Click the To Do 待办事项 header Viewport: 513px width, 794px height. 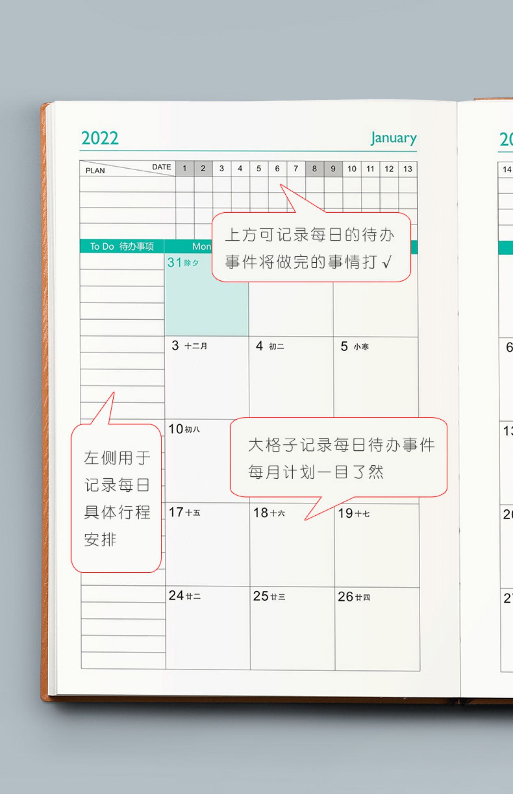pyautogui.click(x=122, y=246)
